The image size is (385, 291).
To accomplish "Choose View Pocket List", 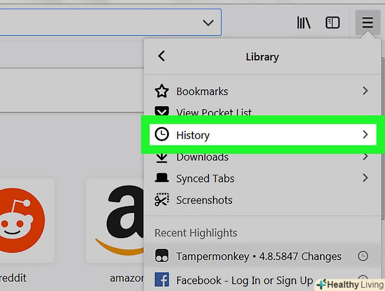I will click(x=214, y=111).
